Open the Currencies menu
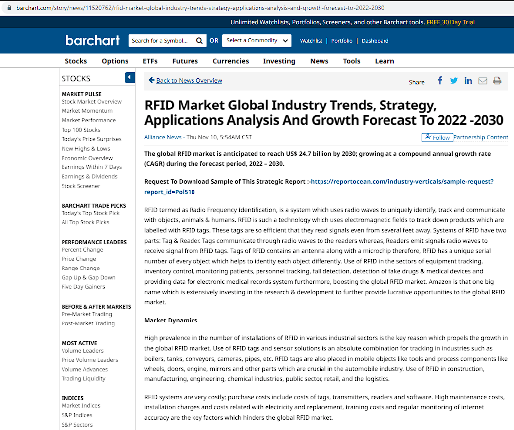Viewport: 514px width, 430px height. [231, 61]
